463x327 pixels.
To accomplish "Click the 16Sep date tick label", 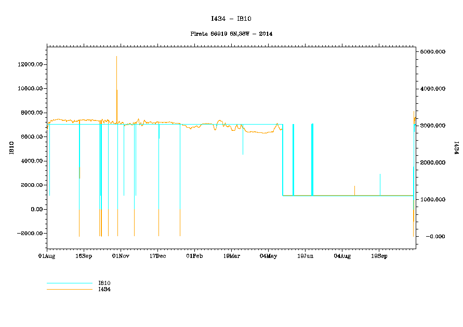I will click(x=84, y=256).
